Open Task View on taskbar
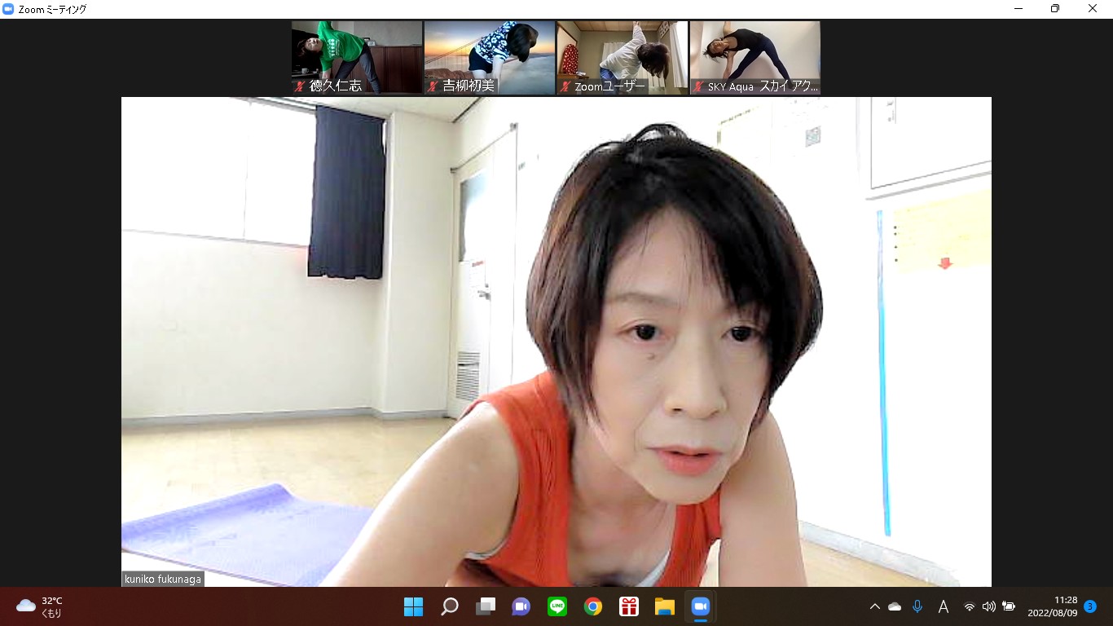1113x626 pixels. point(486,606)
